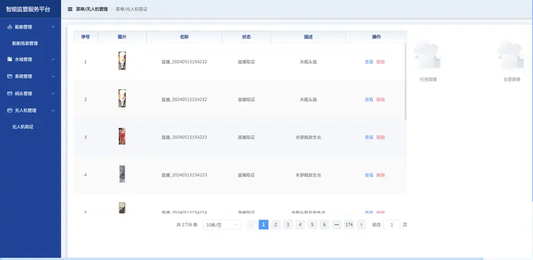Click the 前往 page number input
The image size is (533, 260).
point(392,225)
